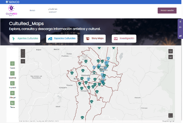Screen dimensions: 183x123
Task: Open the ¿Quiénes somos? page
Action: [53, 11]
